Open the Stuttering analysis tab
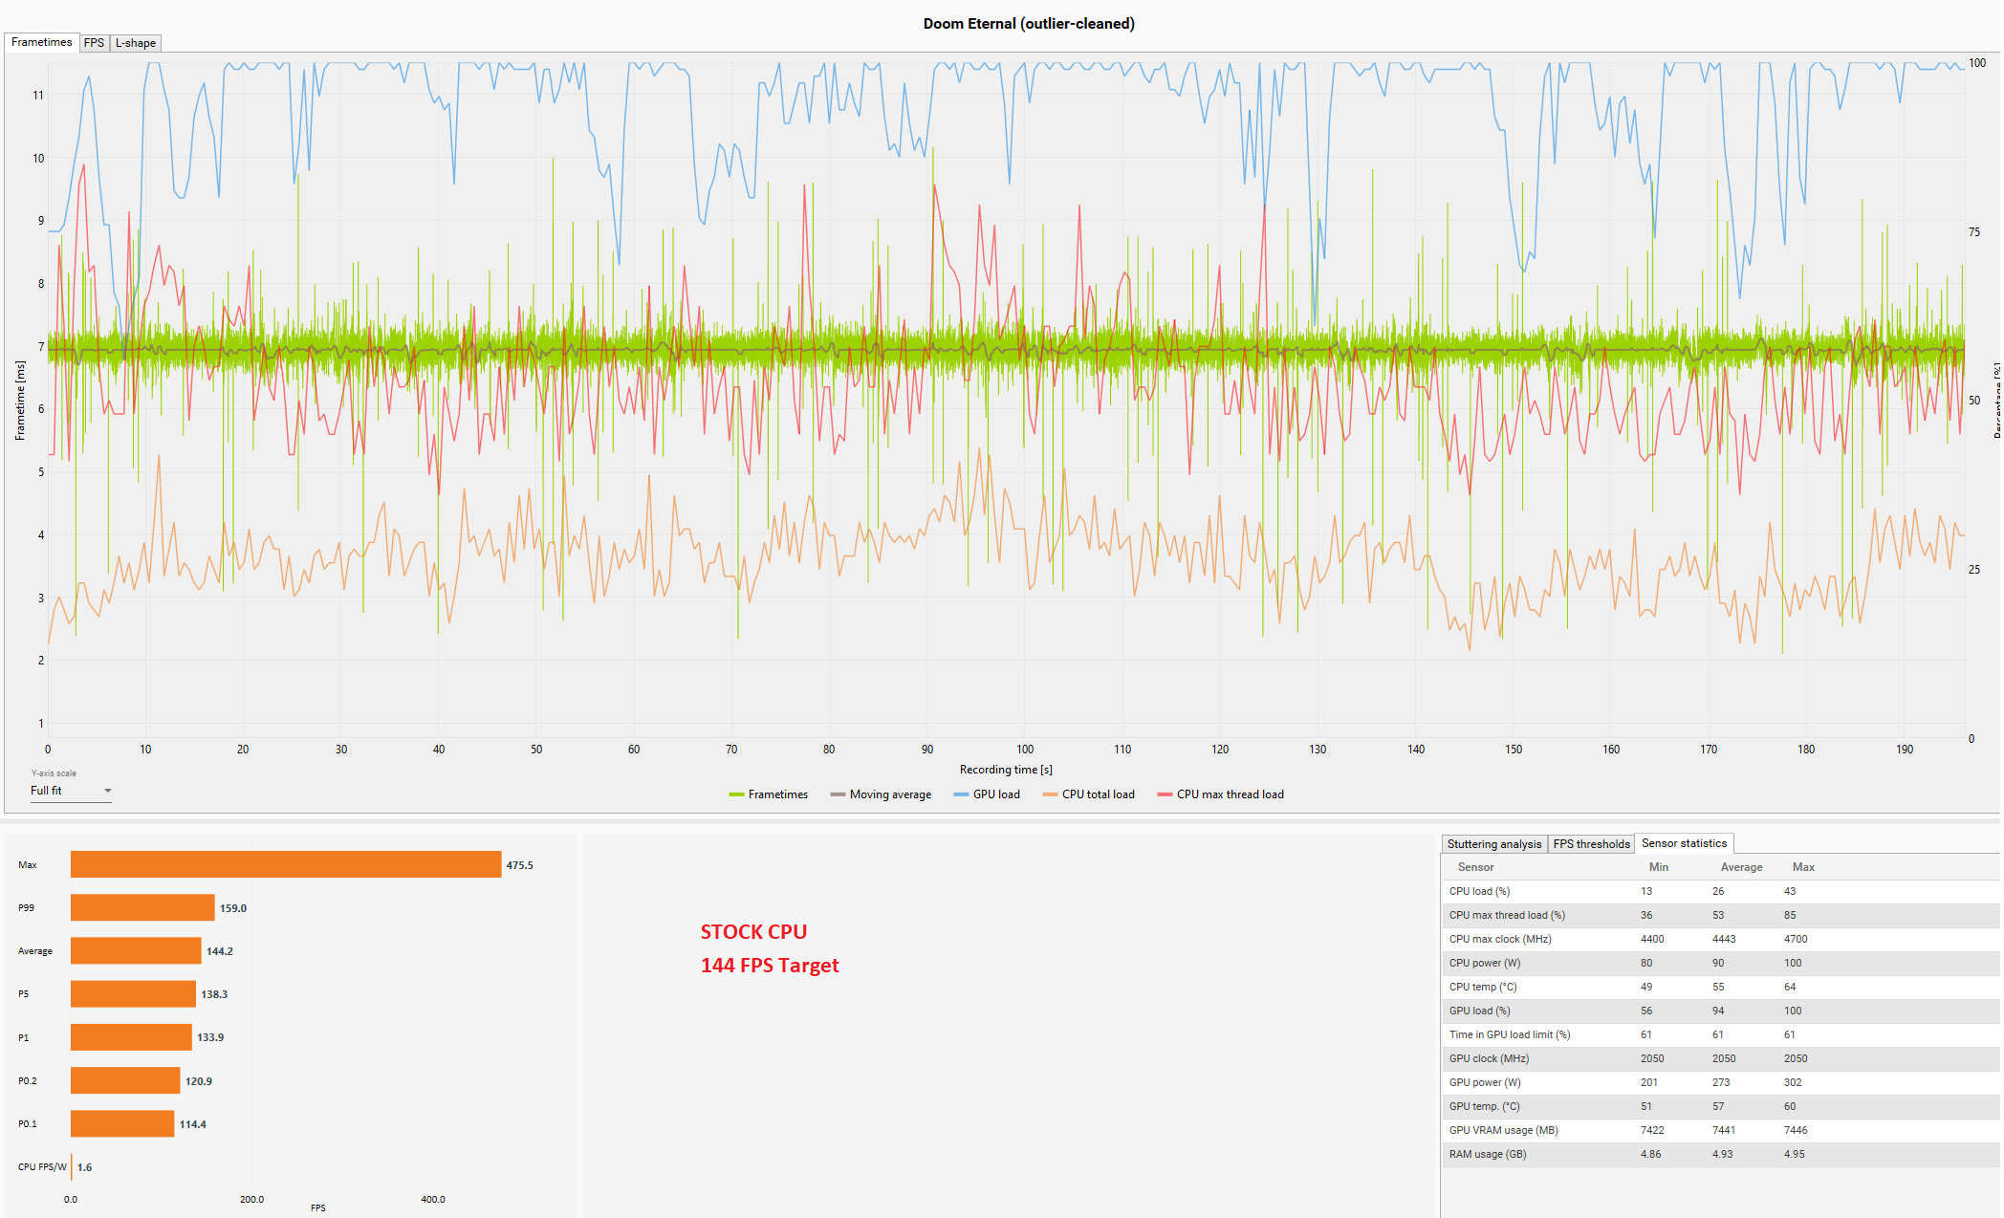 [1493, 844]
